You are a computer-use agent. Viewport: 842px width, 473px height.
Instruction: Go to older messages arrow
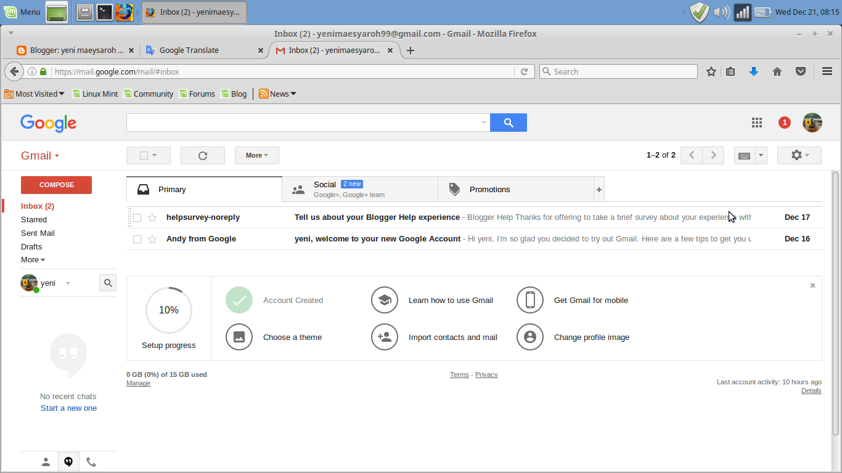click(x=713, y=155)
